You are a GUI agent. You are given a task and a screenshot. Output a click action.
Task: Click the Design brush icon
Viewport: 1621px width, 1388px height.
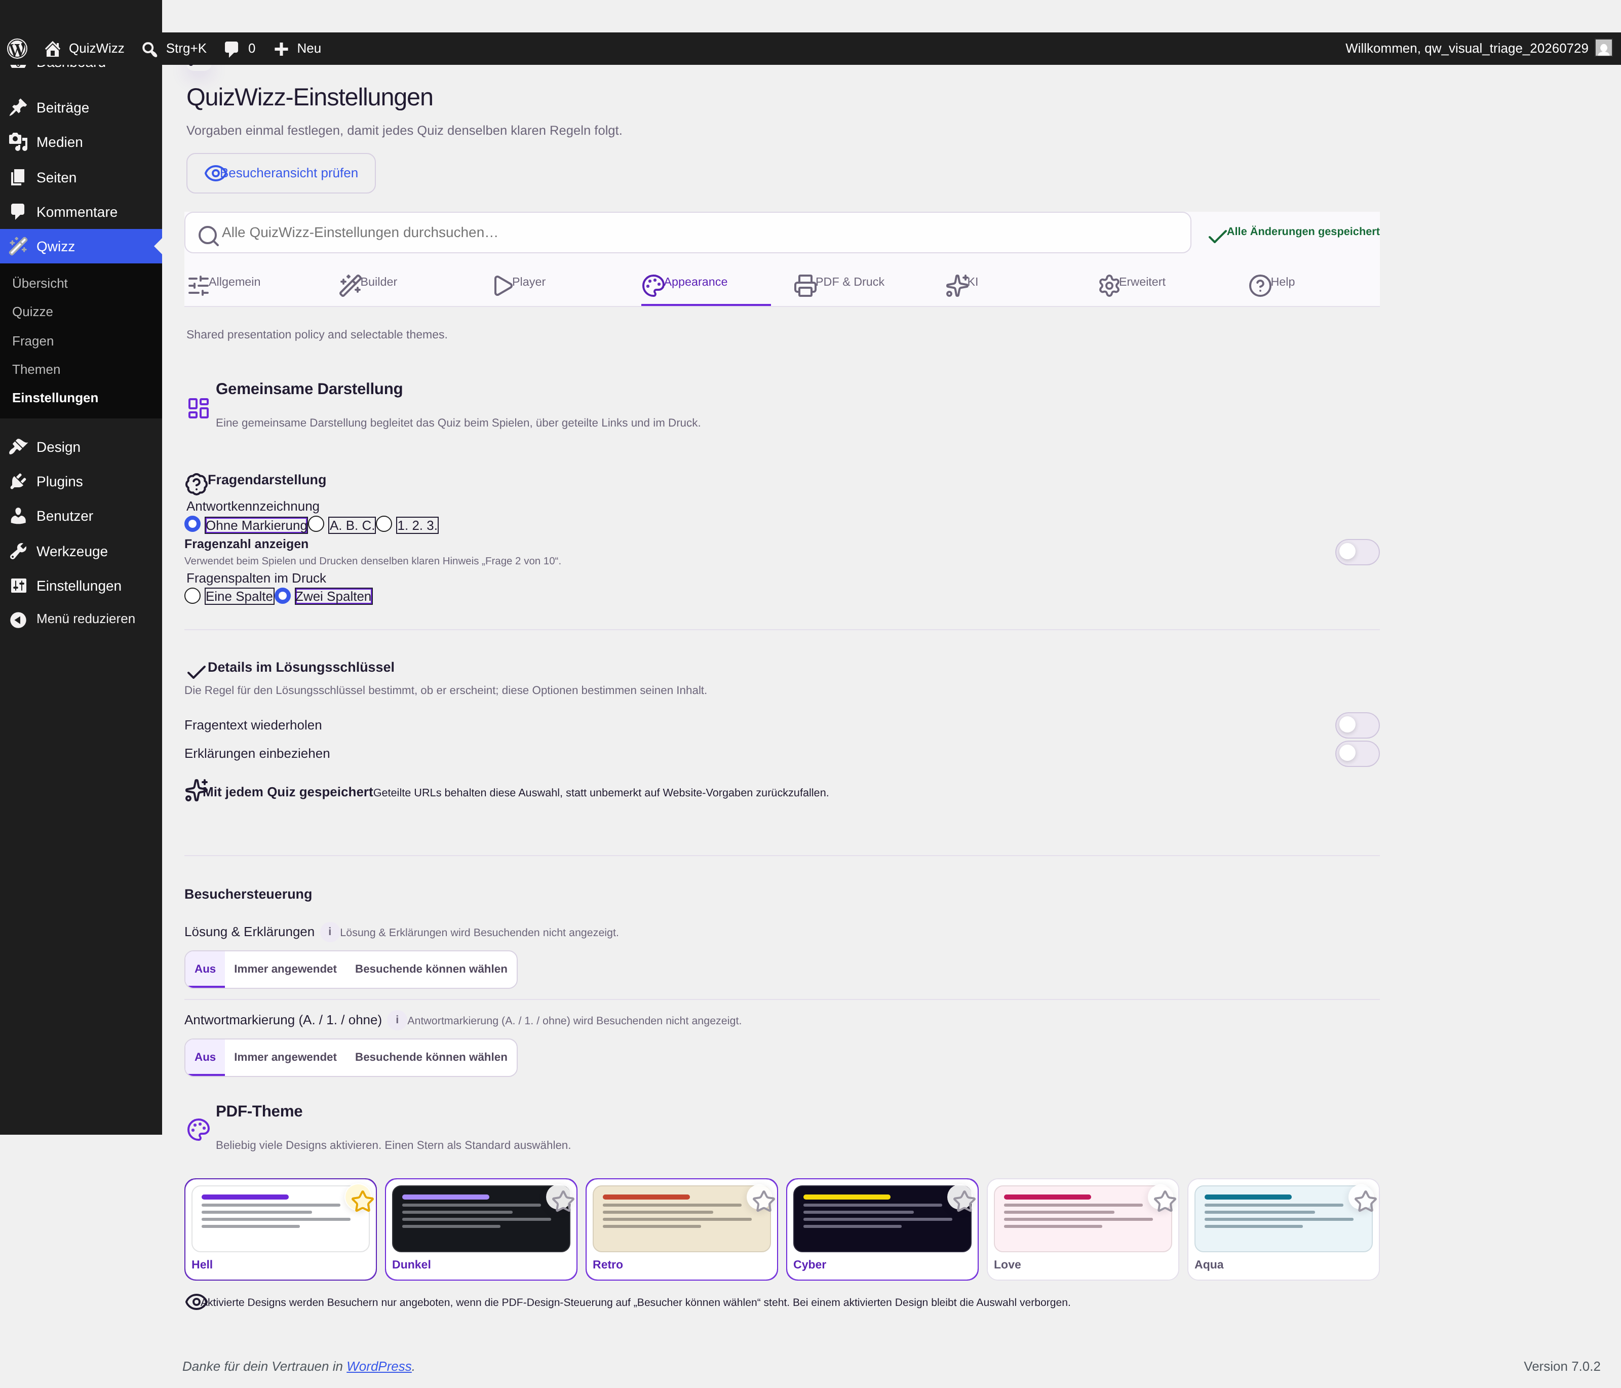coord(18,447)
